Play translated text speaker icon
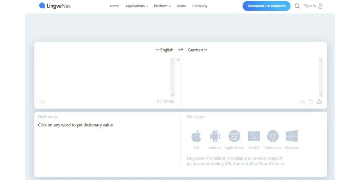 pyautogui.click(x=302, y=102)
